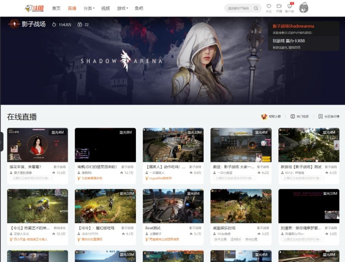
Task: Click the Shadow Arena round game icon
Action: pos(14,24)
